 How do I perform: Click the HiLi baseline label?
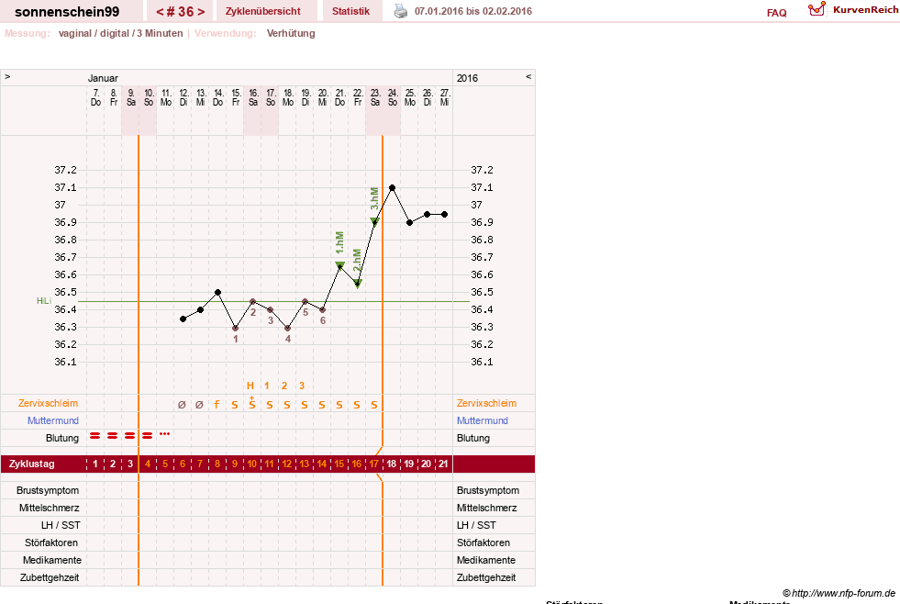[44, 301]
